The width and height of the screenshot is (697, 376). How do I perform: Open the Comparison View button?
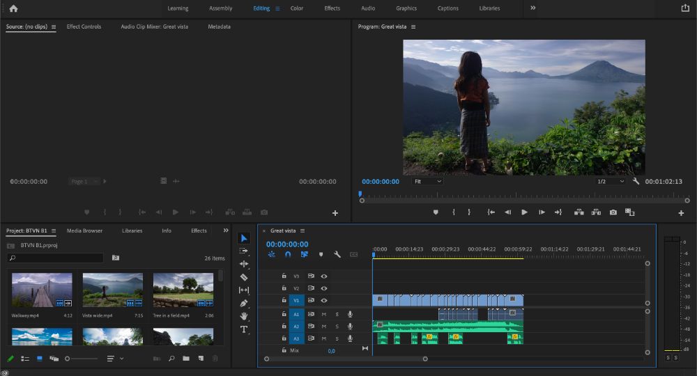630,212
